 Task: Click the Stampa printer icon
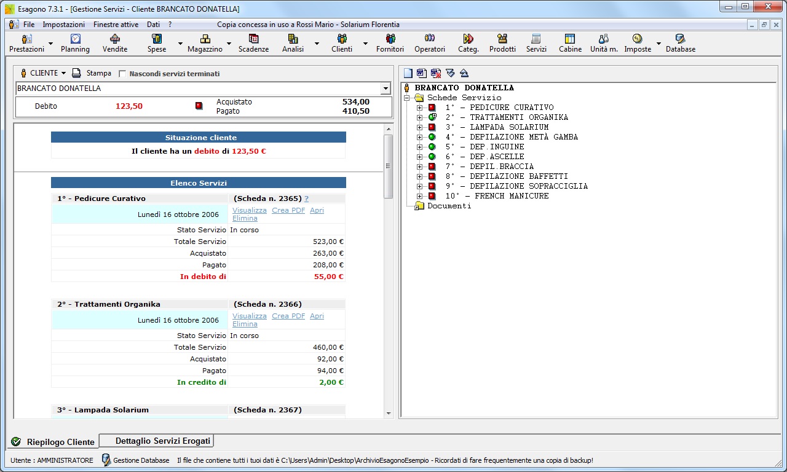(x=76, y=73)
